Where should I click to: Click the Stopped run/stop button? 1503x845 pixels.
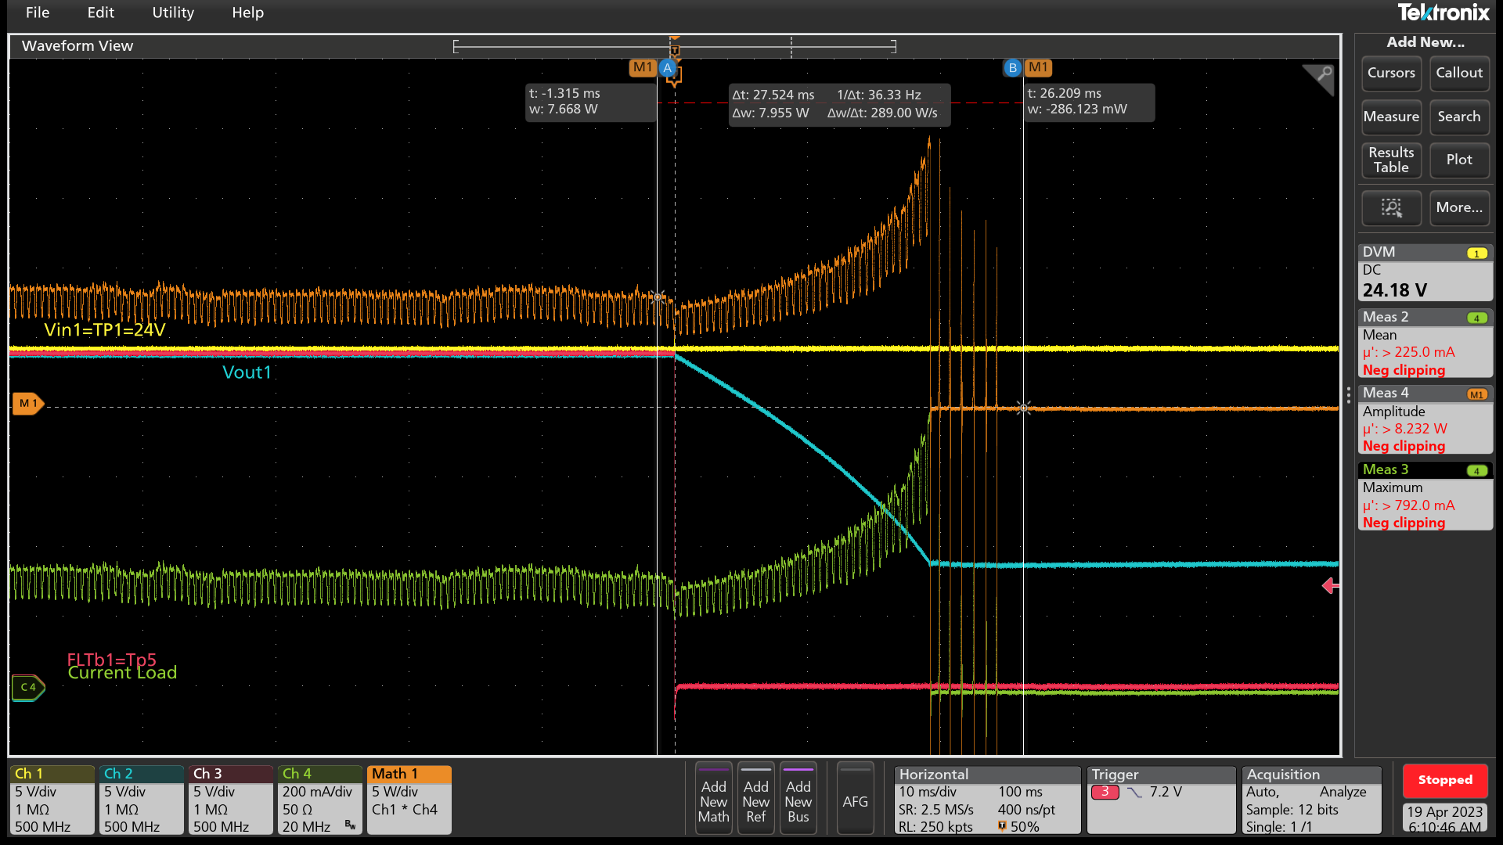coord(1445,780)
